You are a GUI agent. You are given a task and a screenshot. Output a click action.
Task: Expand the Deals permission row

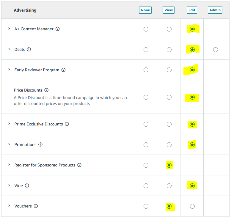pyautogui.click(x=9, y=49)
